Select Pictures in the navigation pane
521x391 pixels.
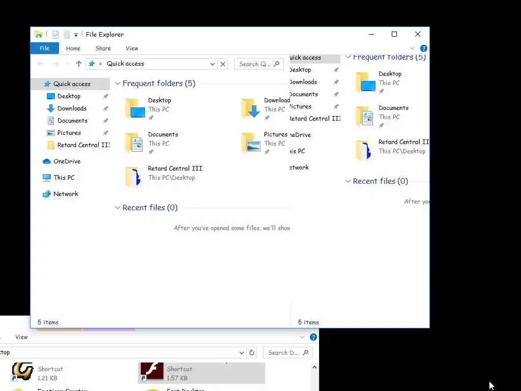click(69, 133)
